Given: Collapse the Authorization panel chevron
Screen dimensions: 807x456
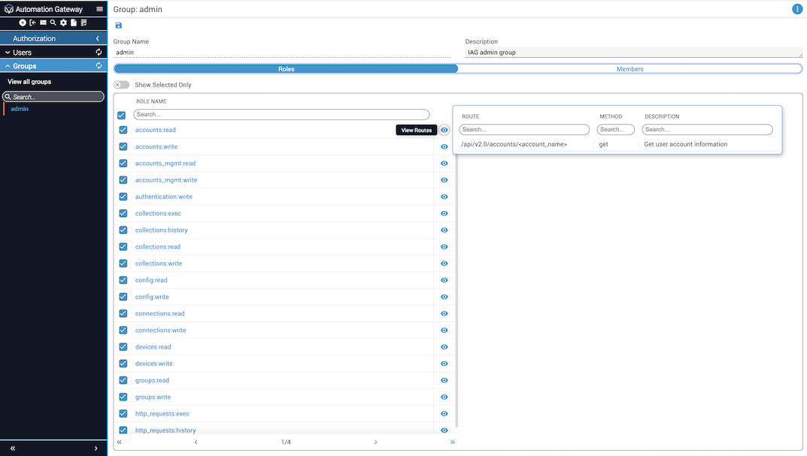Looking at the screenshot, I should [98, 38].
